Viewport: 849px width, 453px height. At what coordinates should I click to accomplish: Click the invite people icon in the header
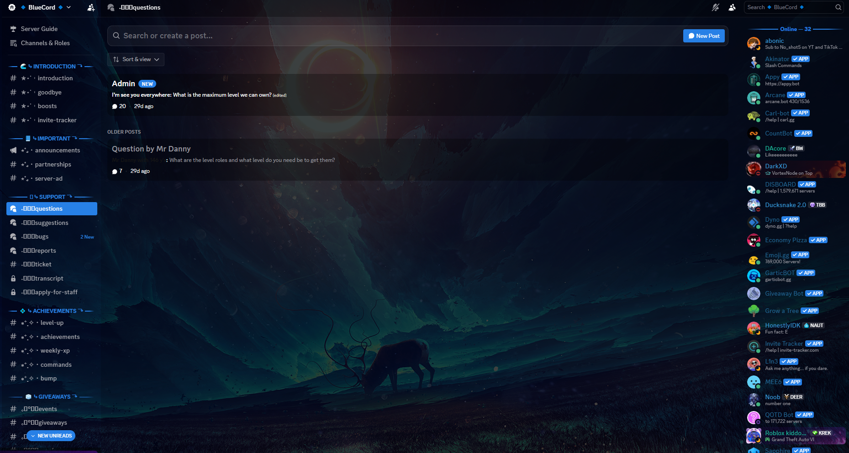[91, 8]
